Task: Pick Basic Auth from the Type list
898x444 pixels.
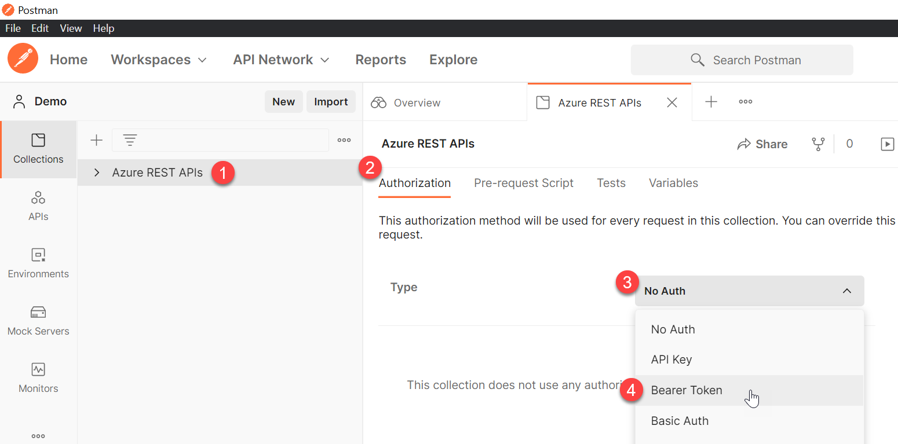Action: click(x=750, y=421)
